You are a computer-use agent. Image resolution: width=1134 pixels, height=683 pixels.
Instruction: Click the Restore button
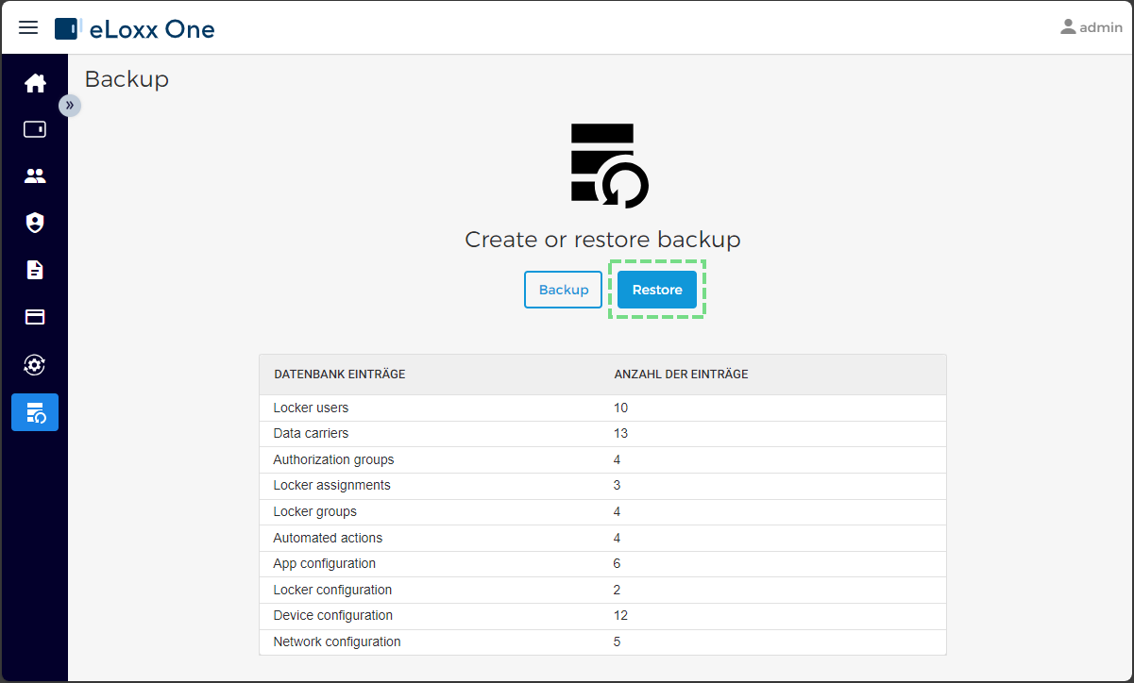click(657, 290)
